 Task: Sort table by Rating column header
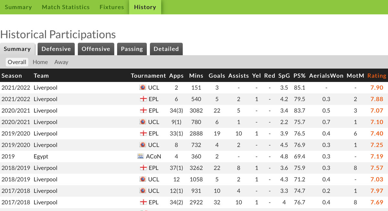coord(377,76)
